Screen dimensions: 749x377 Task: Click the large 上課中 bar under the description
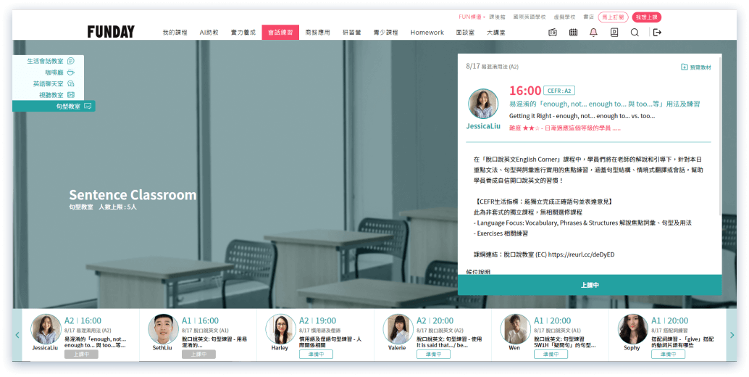[589, 285]
